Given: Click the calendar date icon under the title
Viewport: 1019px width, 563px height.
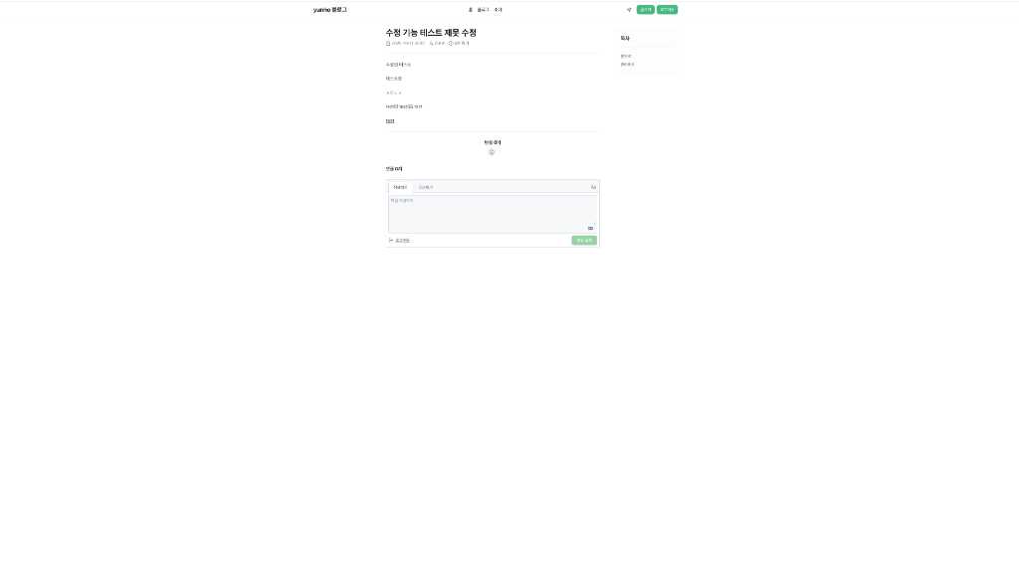Looking at the screenshot, I should click(388, 44).
